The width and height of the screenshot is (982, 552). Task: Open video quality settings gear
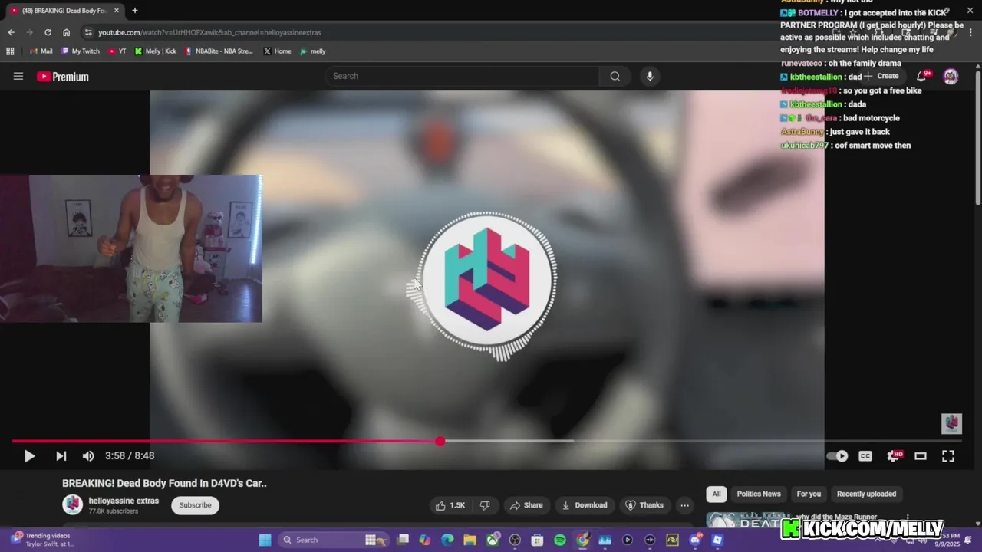click(894, 456)
